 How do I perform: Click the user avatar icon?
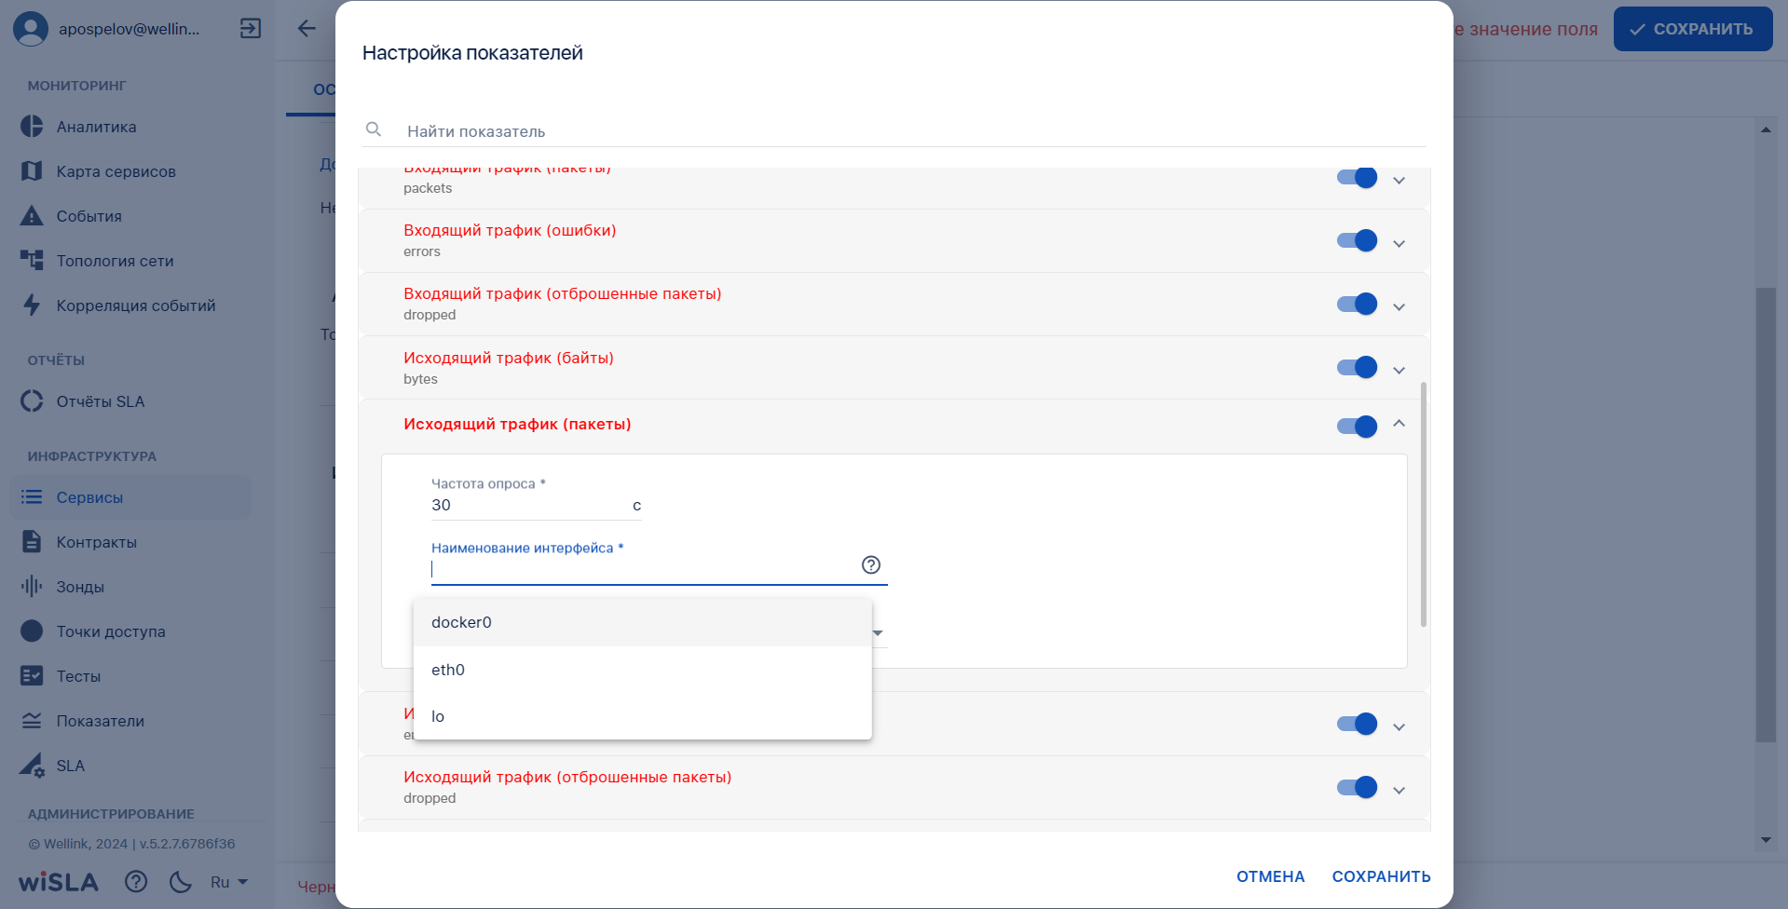click(x=31, y=29)
